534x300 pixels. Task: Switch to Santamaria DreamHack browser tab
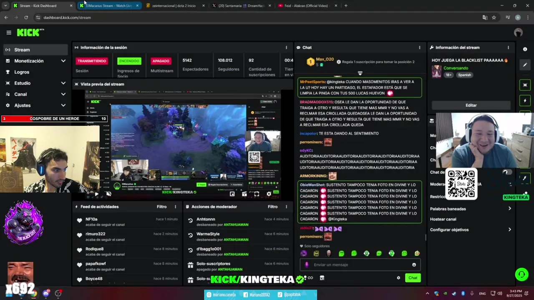[242, 5]
